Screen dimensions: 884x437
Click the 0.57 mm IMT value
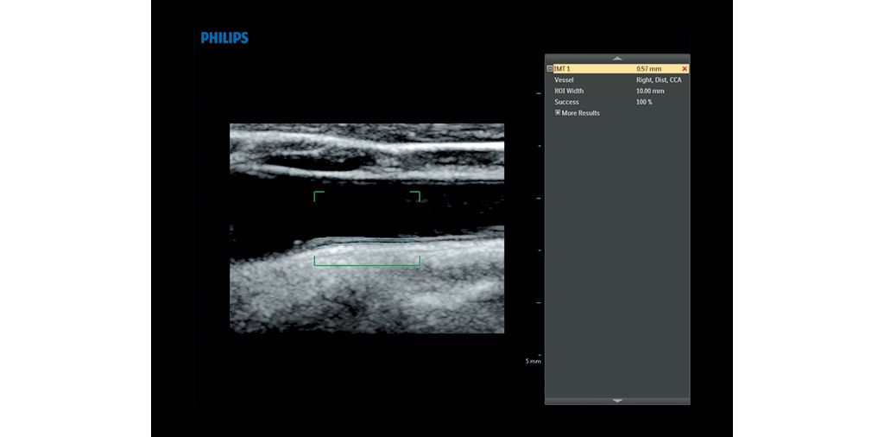coord(648,68)
